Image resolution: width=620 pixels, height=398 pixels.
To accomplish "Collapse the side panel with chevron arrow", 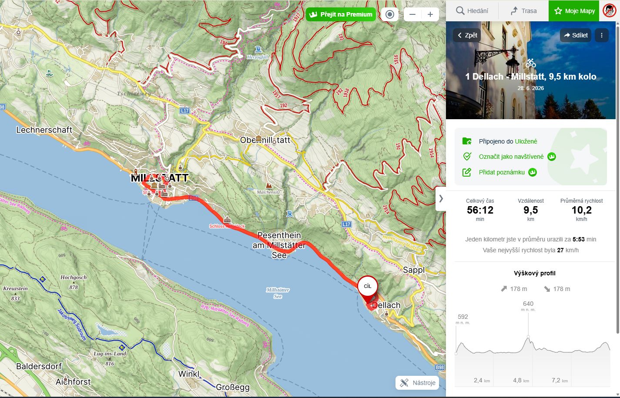I will pos(441,199).
